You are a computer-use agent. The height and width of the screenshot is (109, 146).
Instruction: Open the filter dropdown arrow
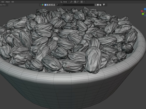[106, 5]
